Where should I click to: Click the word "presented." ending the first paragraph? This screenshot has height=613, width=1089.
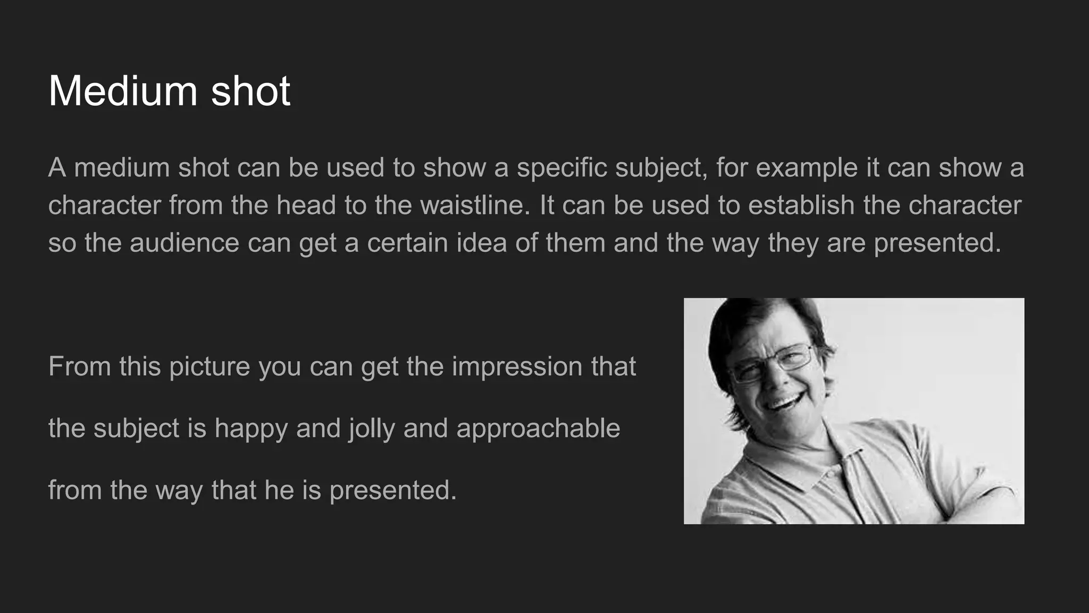coord(937,243)
